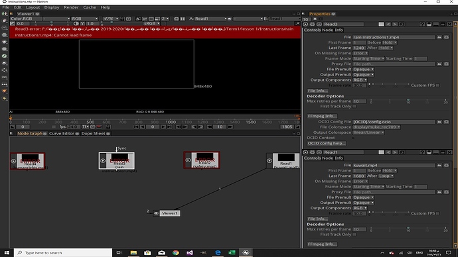Screen dimensions: 458x257
Task: Open Read3 Before Hold dropdown
Action: [x=390, y=42]
